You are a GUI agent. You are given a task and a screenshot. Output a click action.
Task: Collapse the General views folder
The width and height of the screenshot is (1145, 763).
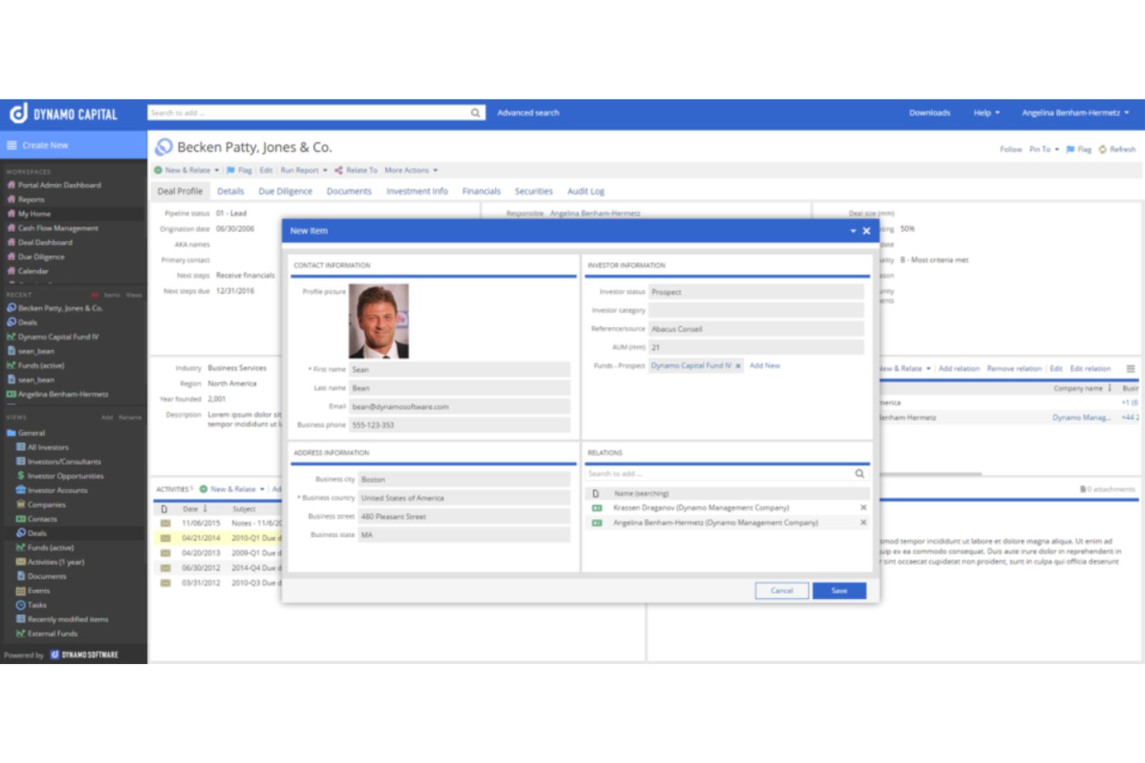(x=11, y=433)
